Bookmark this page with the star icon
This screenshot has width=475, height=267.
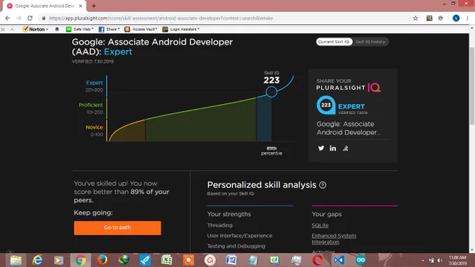click(x=416, y=18)
